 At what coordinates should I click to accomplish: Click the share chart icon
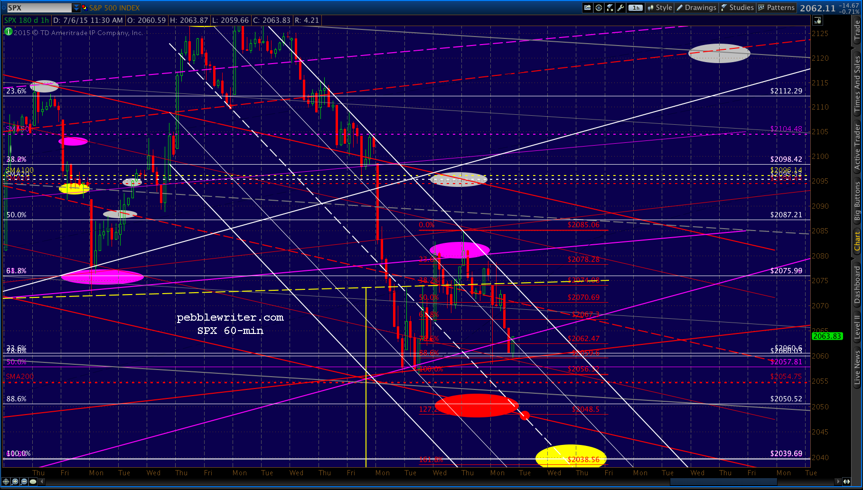(588, 8)
